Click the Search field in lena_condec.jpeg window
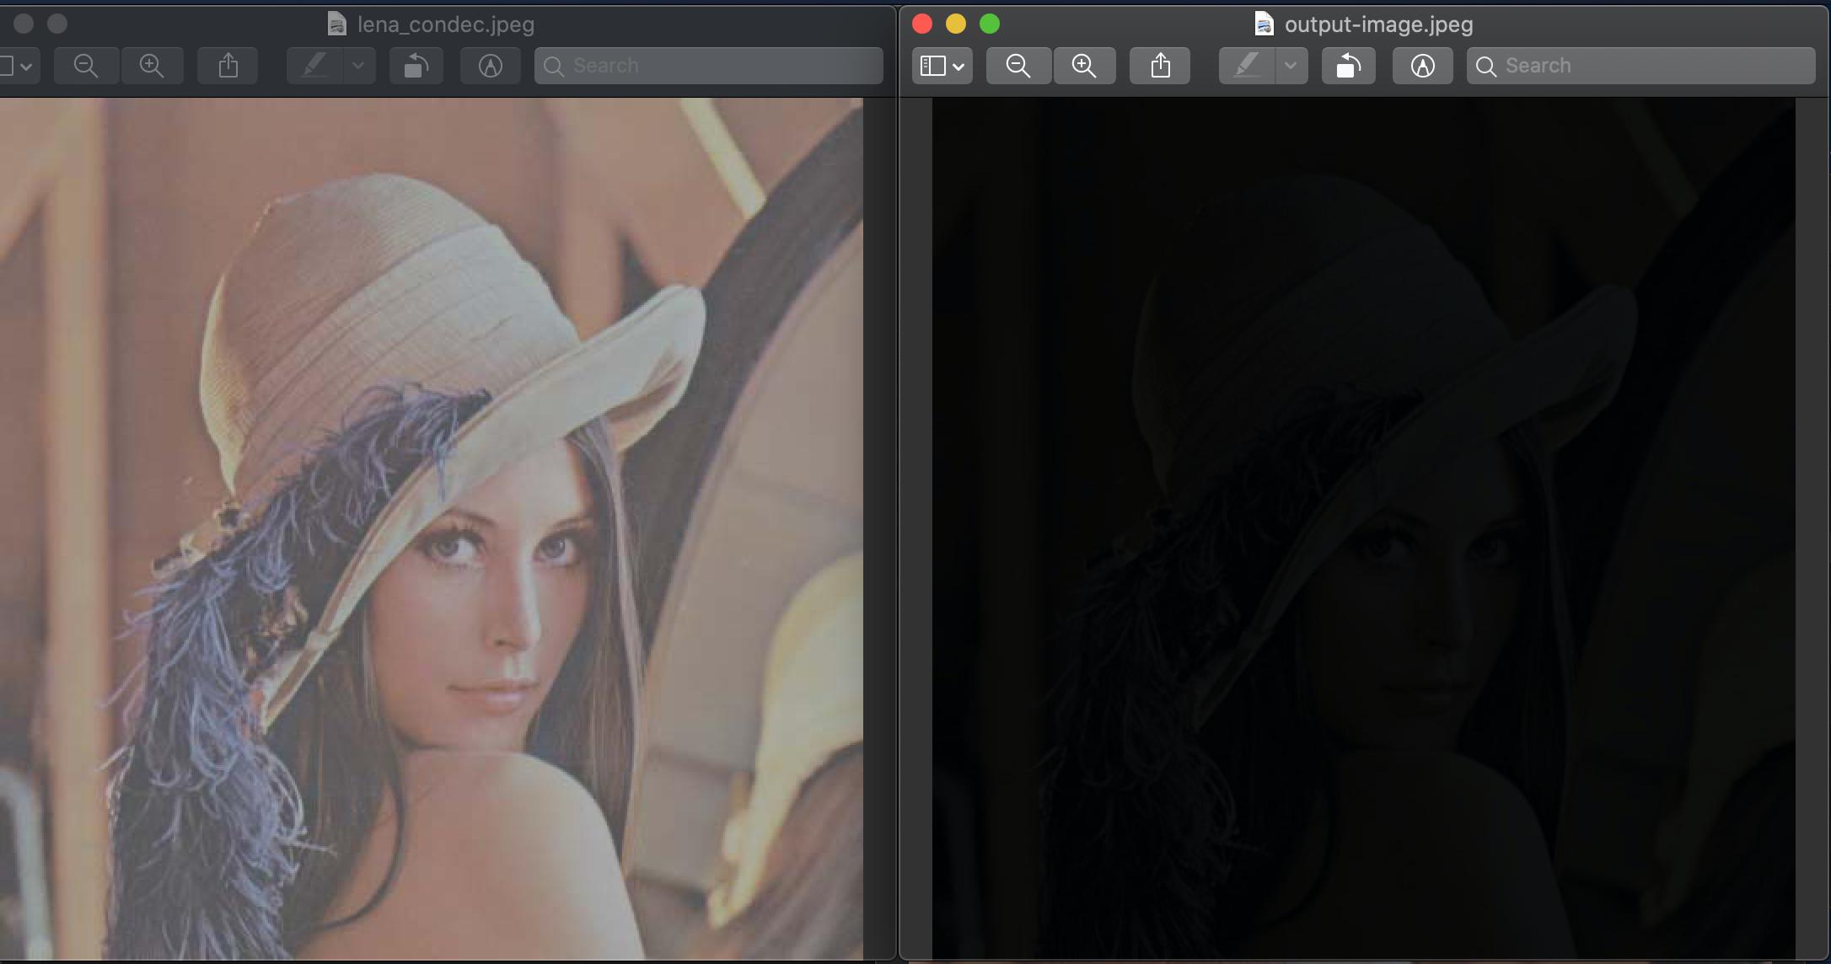1831x964 pixels. [708, 66]
